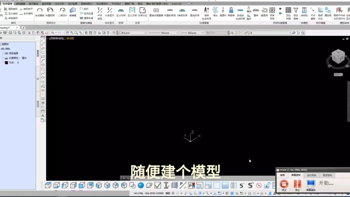The image size is (350, 197).
Task: Click the 转换轴网 convert grid tool
Action: pos(11,18)
